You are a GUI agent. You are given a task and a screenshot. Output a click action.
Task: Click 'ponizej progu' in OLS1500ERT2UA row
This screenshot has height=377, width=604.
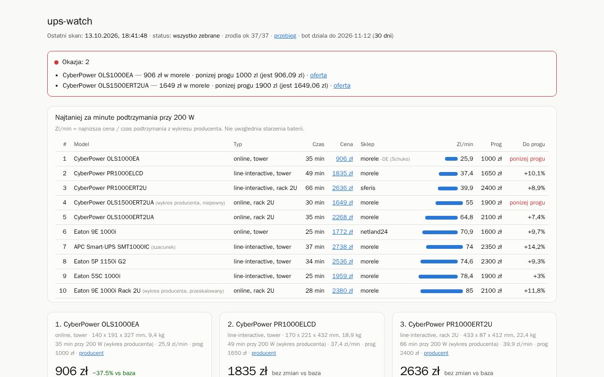527,203
